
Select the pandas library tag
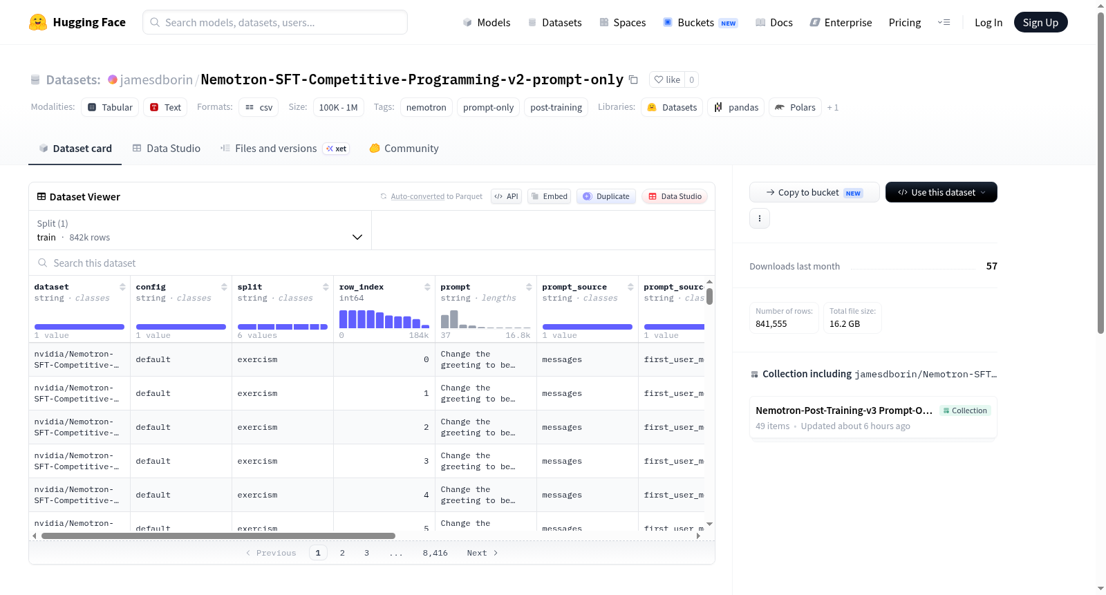[735, 107]
